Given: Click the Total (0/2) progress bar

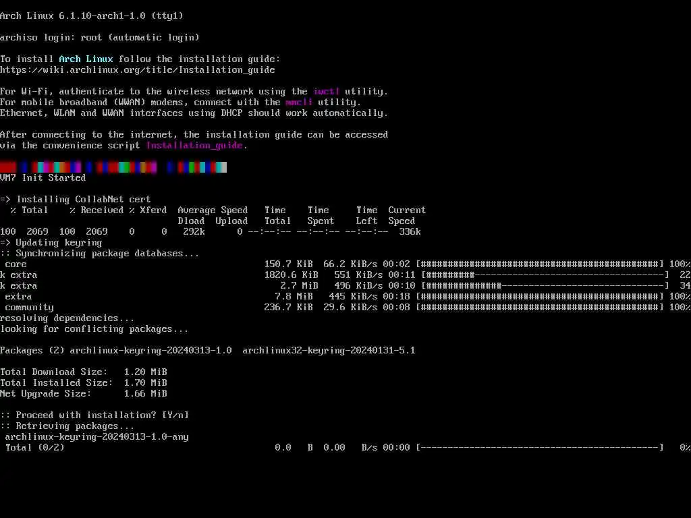Looking at the screenshot, I should click(540, 448).
